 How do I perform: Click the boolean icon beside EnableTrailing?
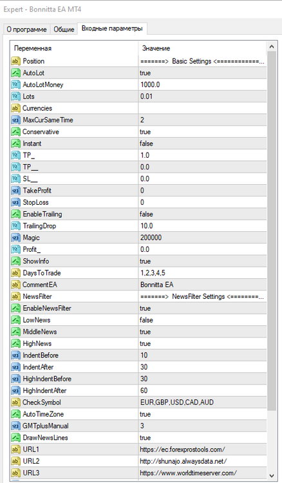pos(15,214)
